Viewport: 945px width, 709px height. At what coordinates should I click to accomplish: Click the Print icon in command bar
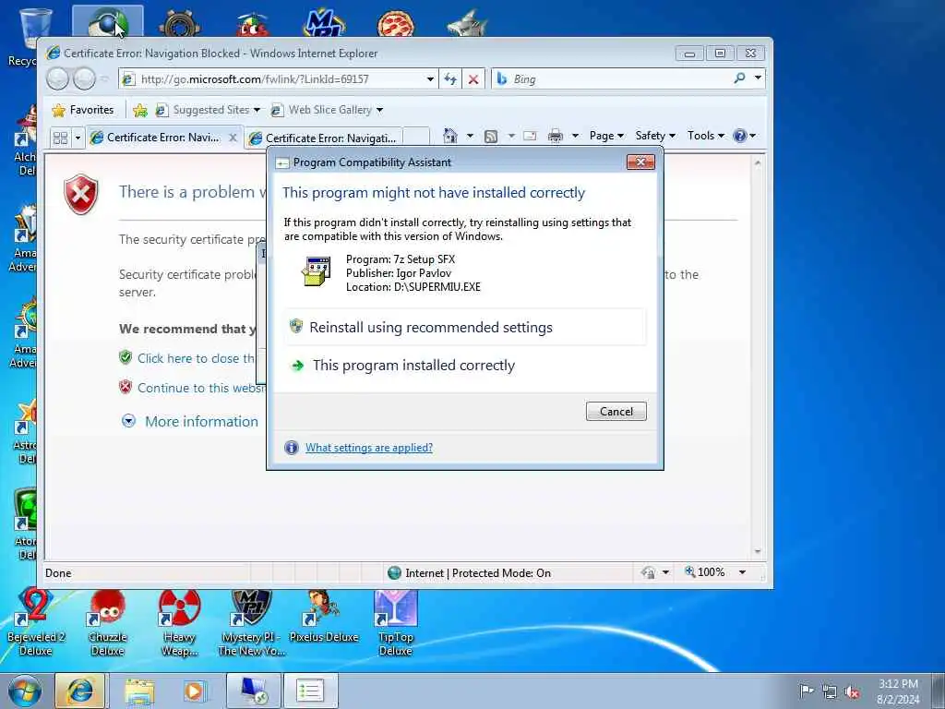tap(555, 137)
